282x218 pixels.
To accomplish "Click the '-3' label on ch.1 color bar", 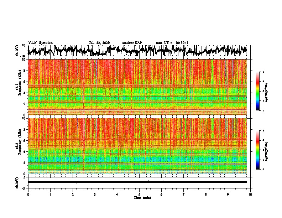I will tap(262, 72).
